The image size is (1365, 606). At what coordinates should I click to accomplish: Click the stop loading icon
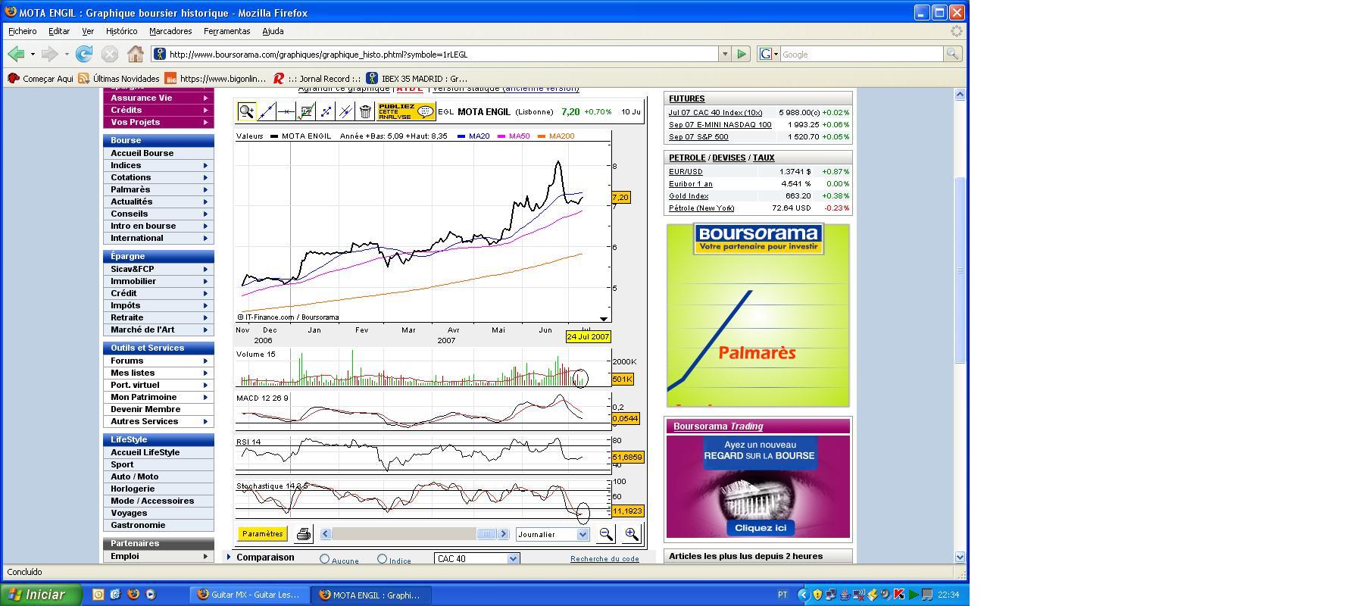(110, 54)
